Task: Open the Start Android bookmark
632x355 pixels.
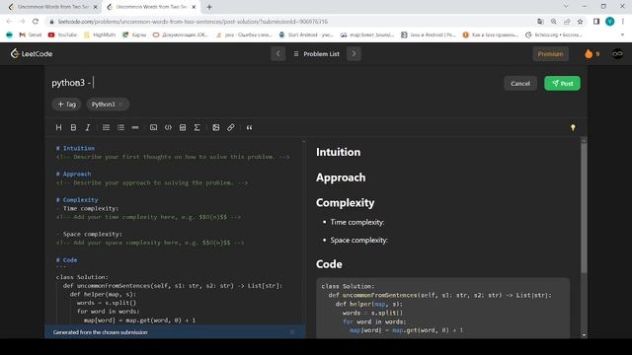Action: [306, 35]
